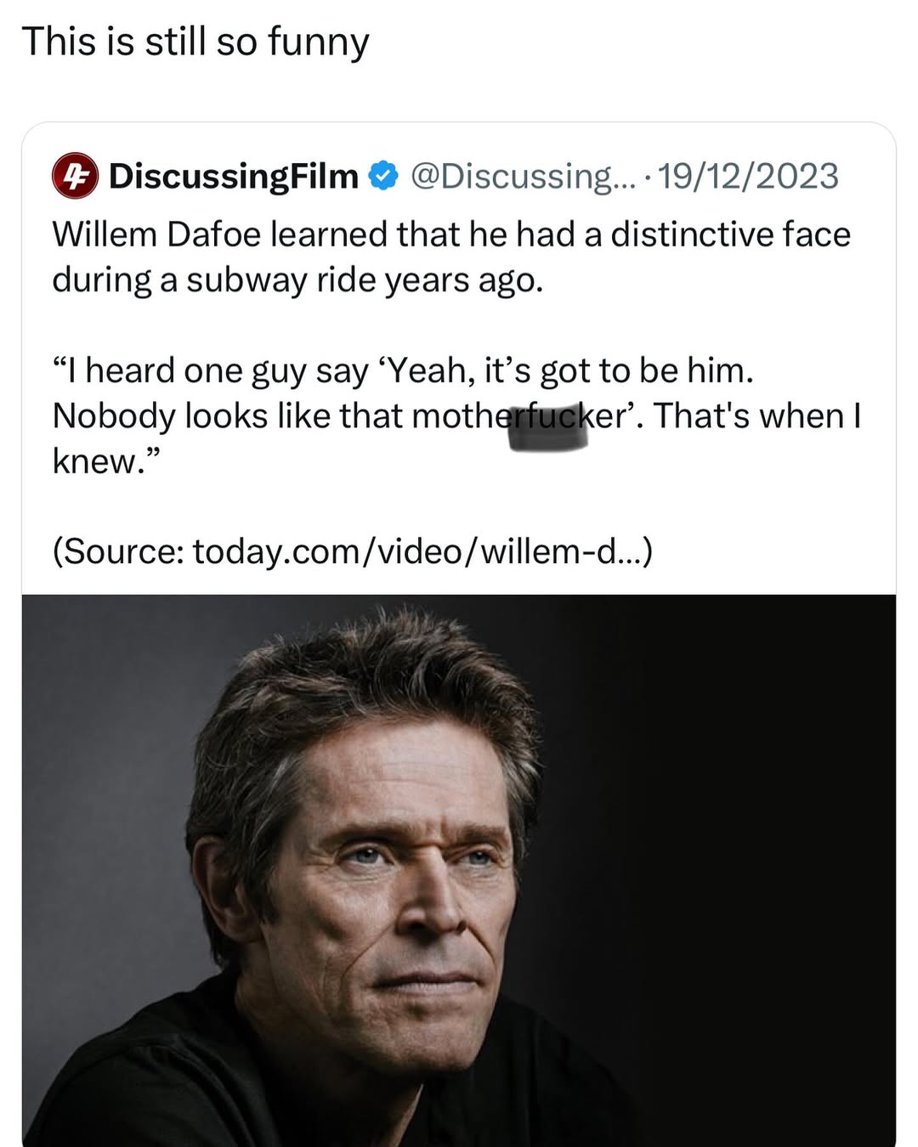Click "during a subway ride years ago." line
Screen dimensions: 918x1147
click(297, 280)
